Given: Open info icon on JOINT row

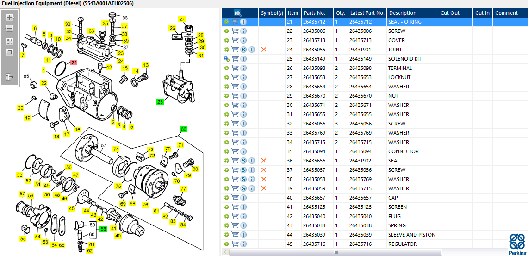Looking at the screenshot, I should coord(252,50).
